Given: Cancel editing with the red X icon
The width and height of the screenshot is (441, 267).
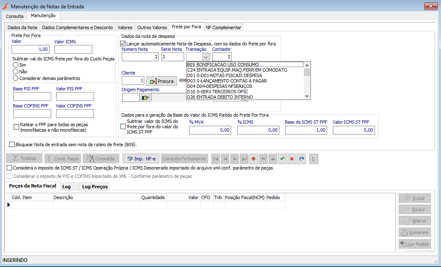Looking at the screenshot, I should [x=292, y=159].
